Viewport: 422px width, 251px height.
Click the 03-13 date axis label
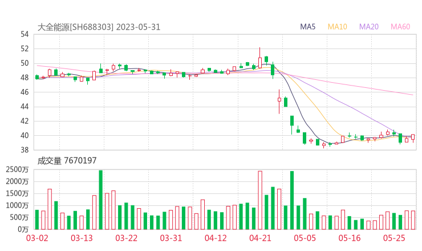point(82,238)
